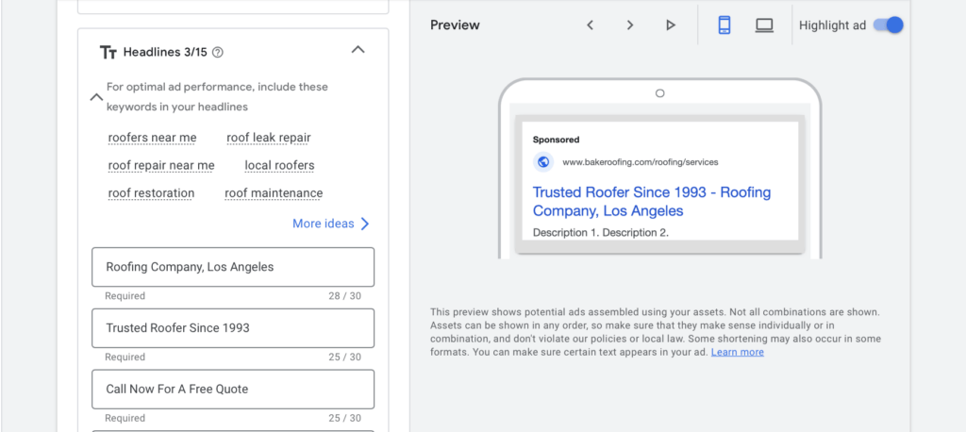Switch to desktop preview icon
This screenshot has height=432, width=966.
point(764,25)
